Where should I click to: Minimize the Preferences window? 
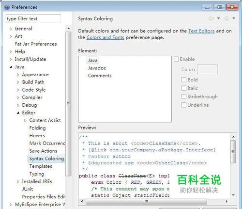coord(207,7)
